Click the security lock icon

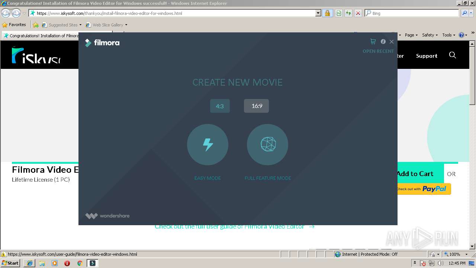(x=327, y=13)
